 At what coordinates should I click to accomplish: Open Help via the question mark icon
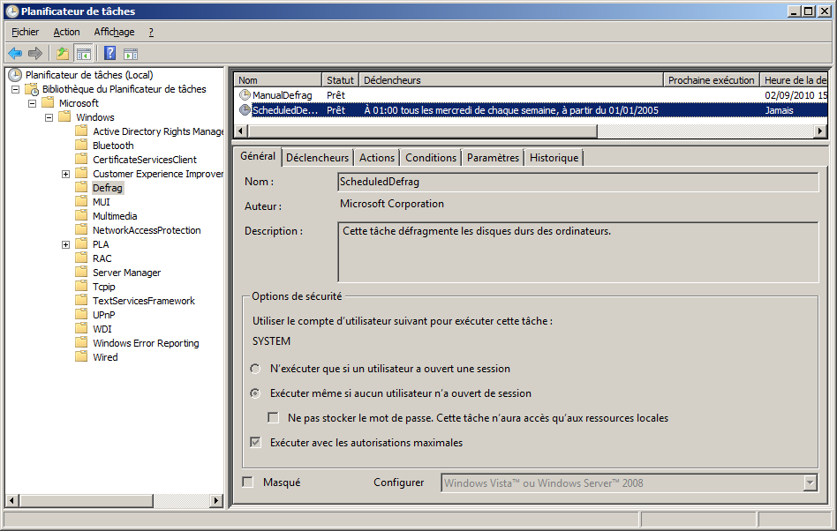click(109, 54)
